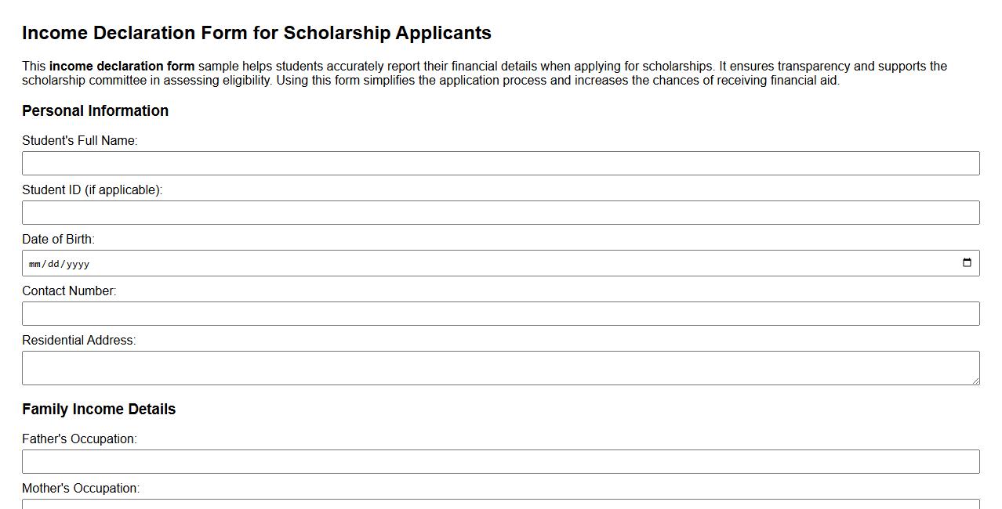Click the Income Declaration Form heading
Viewport: 1002px width, 509px height.
pos(257,33)
